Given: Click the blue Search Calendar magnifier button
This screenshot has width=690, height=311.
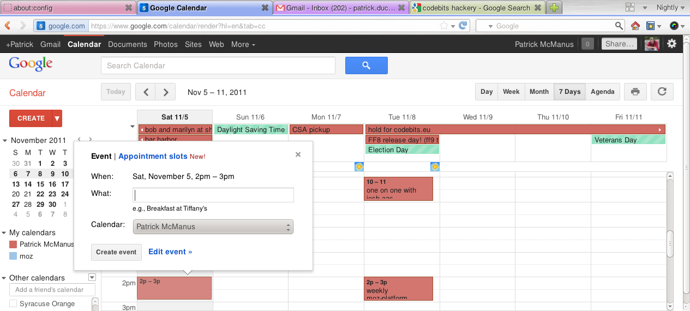Looking at the screenshot, I should tap(366, 65).
